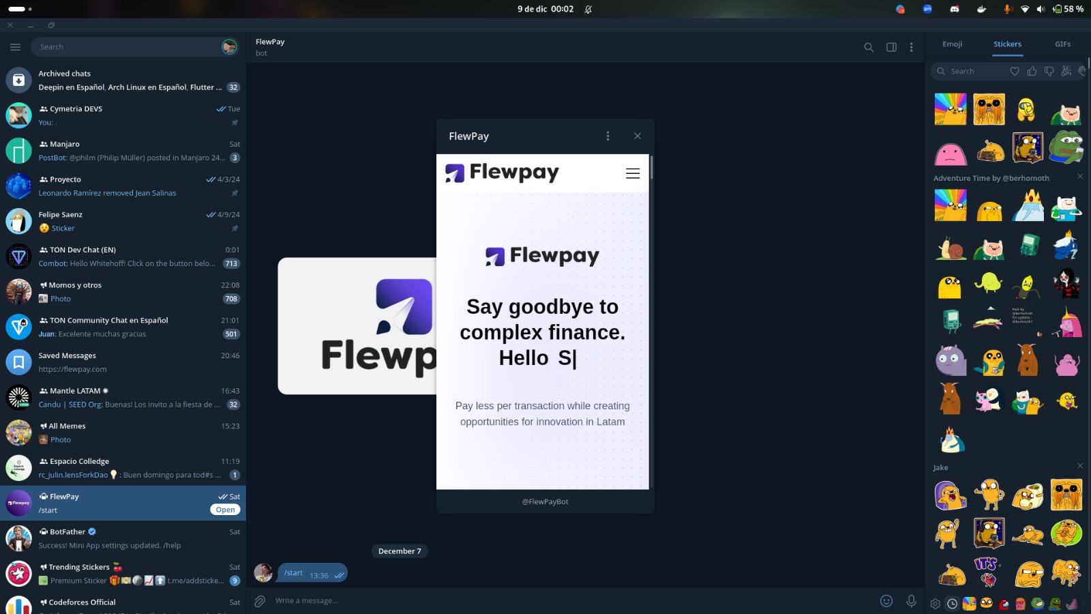This screenshot has height=614, width=1091.
Task: Open Espacio Colledge chat
Action: [x=123, y=468]
